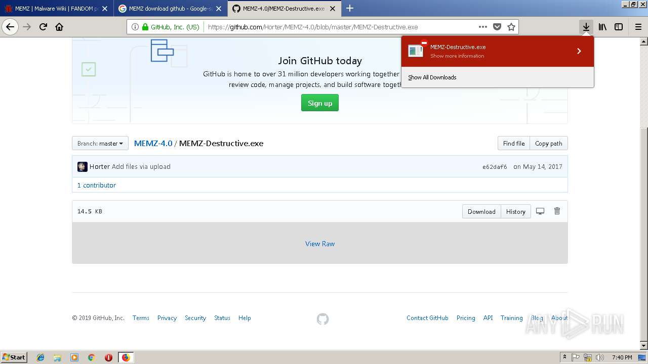Image resolution: width=648 pixels, height=364 pixels.
Task: Click the View Raw link
Action: point(320,244)
